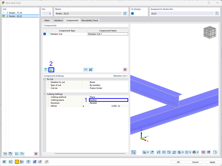Show view in -Z direction
The image size is (222, 166).
(x=174, y=152)
